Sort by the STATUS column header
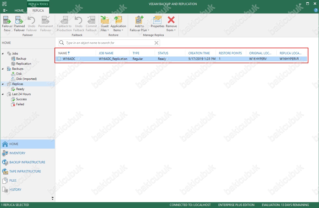The width and height of the screenshot is (319, 208). 163,53
